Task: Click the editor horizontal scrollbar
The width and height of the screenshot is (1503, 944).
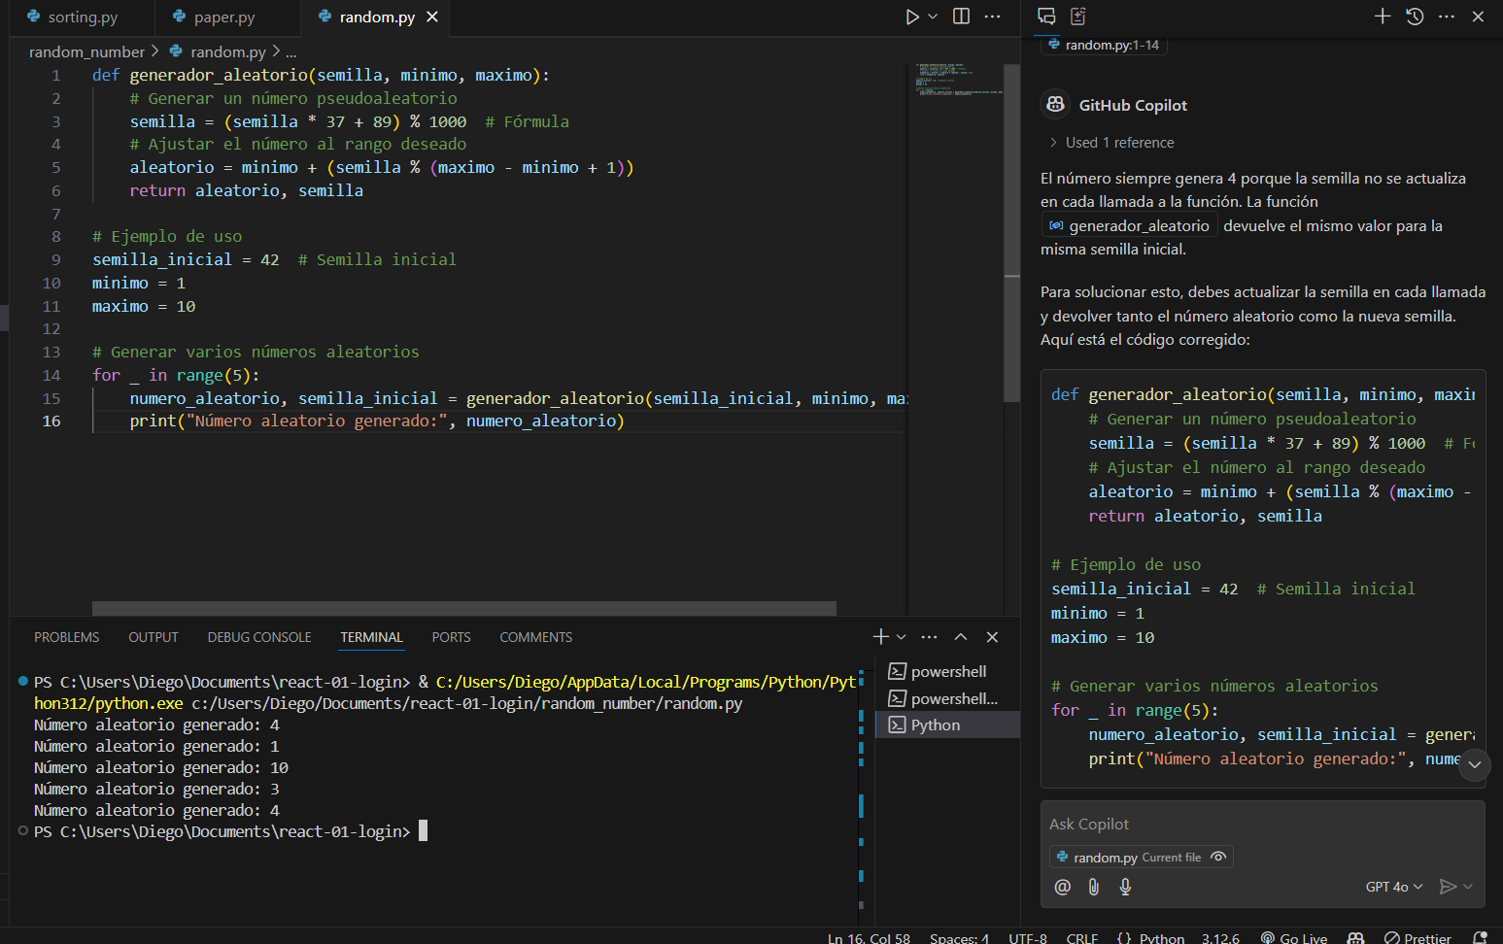Action: click(x=463, y=608)
